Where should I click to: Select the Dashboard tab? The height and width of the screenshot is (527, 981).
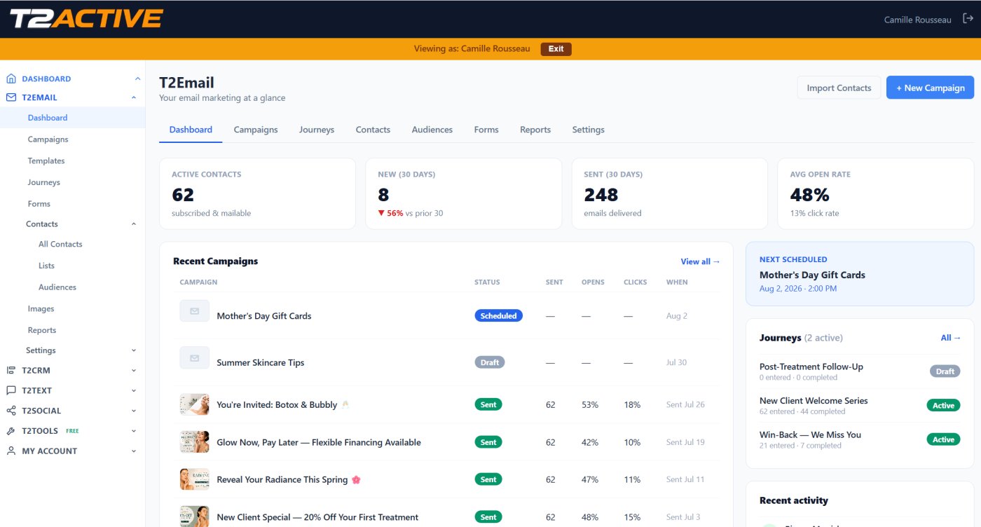[191, 130]
